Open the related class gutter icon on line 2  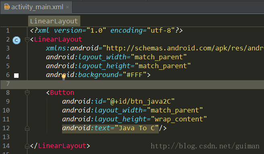point(17,40)
